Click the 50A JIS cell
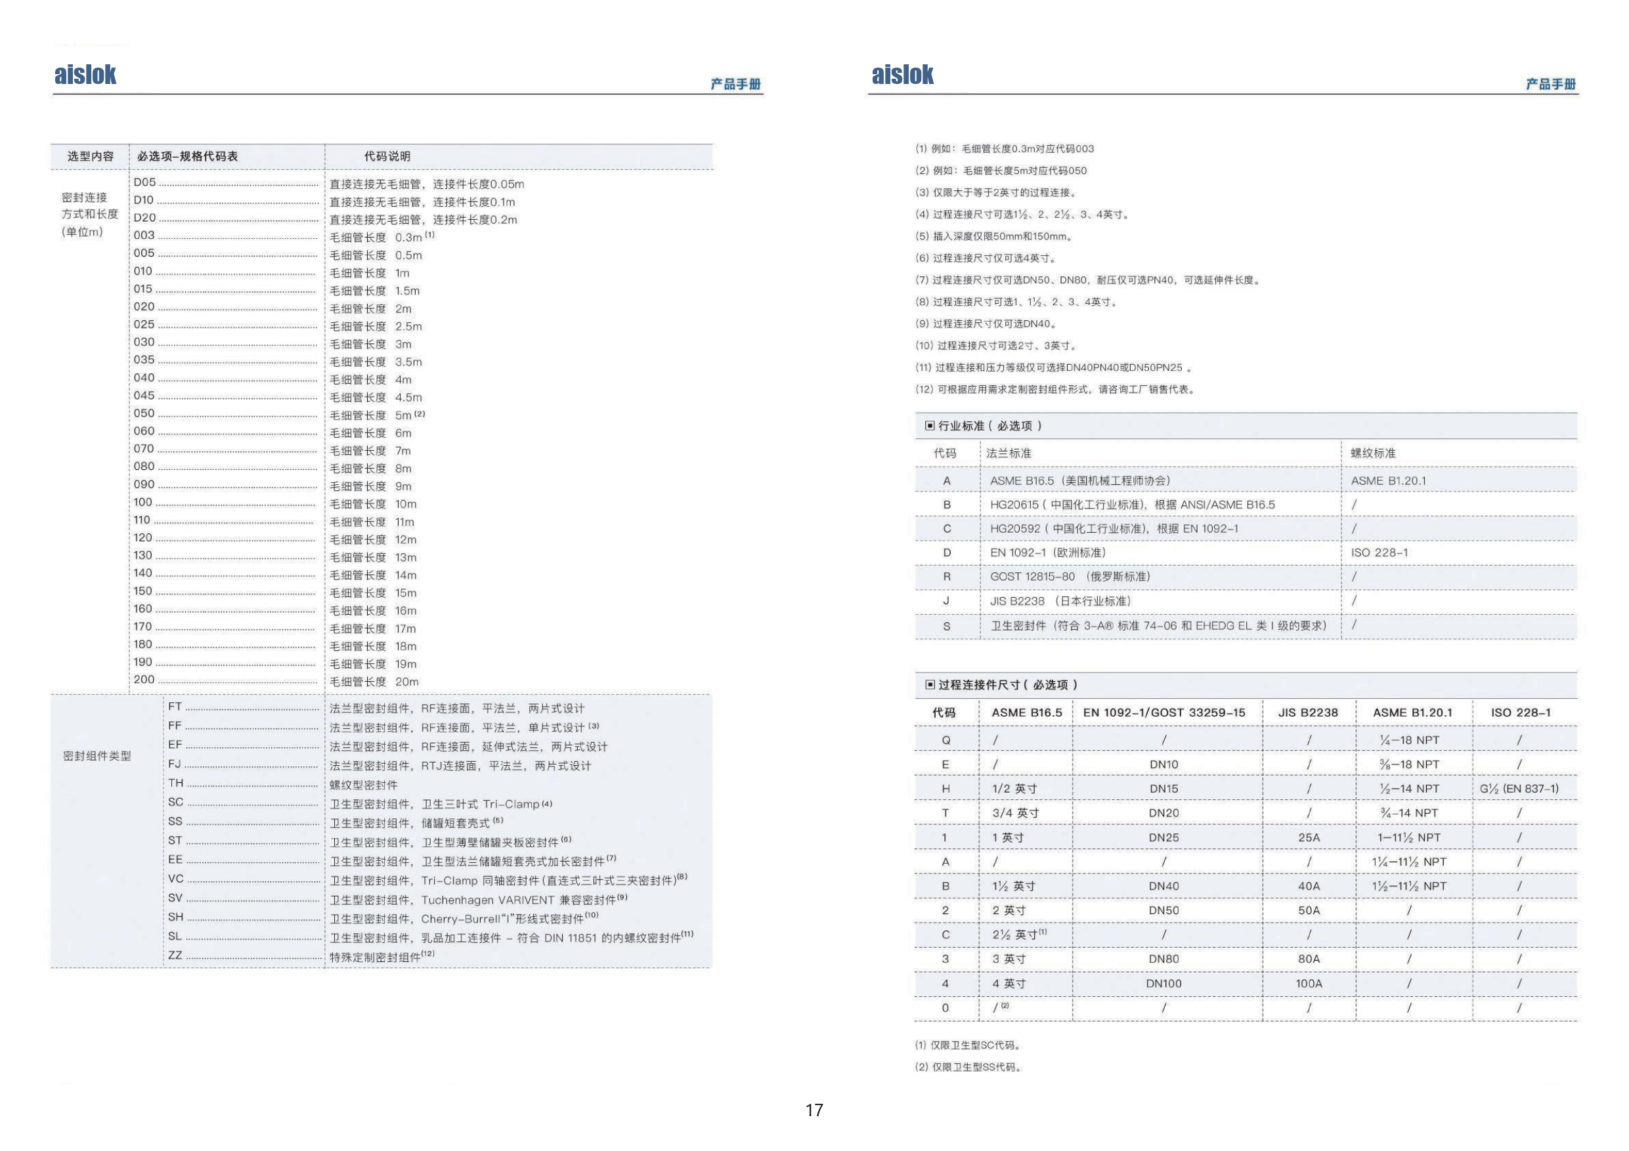Viewport: 1629px width, 1151px height. pos(1309,910)
